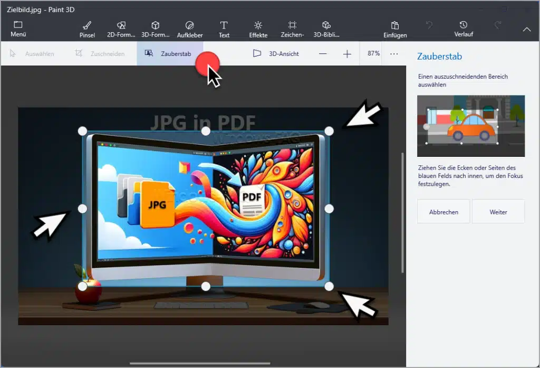Toggle the 3D-Ansicht view

coord(276,53)
